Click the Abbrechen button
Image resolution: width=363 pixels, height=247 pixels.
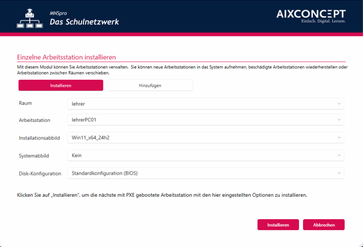(x=323, y=225)
